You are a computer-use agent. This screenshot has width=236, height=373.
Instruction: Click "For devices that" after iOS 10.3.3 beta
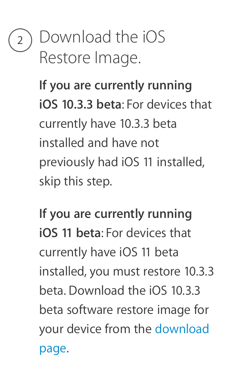(x=169, y=105)
